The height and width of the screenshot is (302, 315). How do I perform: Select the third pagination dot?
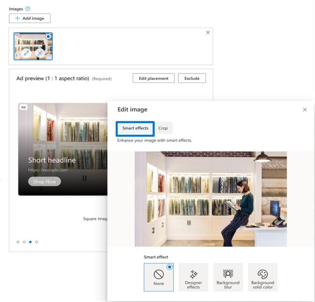[x=30, y=242]
